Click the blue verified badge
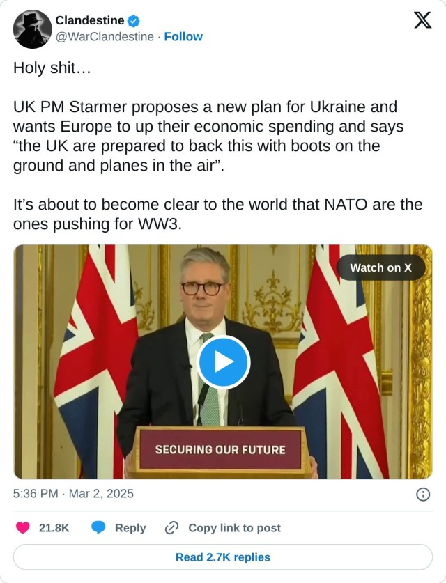Viewport: 446px width, 583px height. click(134, 21)
